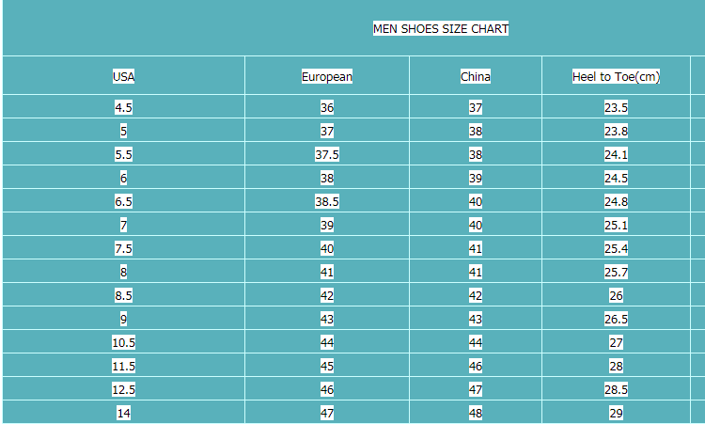Click the USA size 7.5 cell
The height and width of the screenshot is (424, 705).
(x=123, y=249)
